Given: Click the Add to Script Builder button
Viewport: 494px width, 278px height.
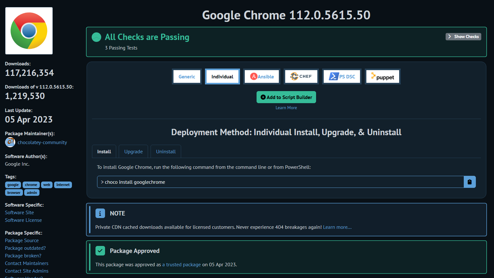Looking at the screenshot, I should [x=286, y=97].
